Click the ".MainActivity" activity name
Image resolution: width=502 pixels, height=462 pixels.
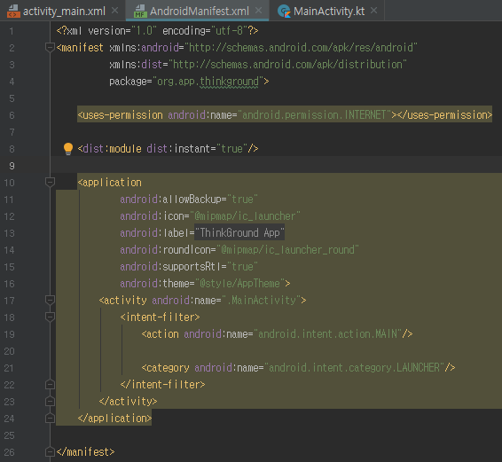261,301
